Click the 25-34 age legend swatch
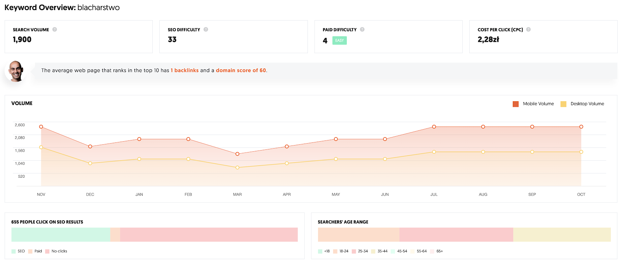622x265 pixels. click(x=354, y=251)
